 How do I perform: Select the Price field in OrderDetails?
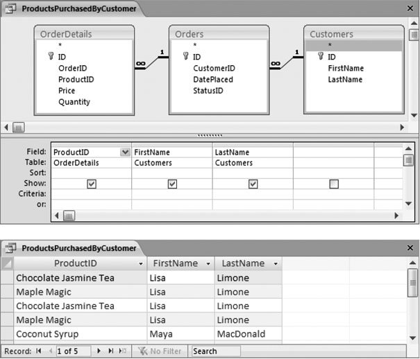tap(67, 91)
